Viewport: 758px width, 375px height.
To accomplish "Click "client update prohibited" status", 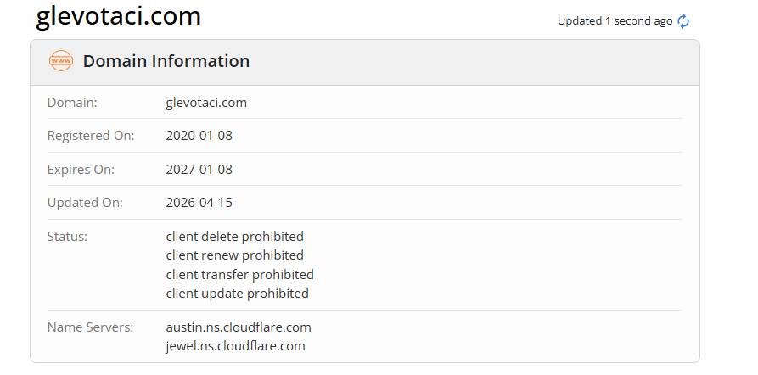I will pos(237,294).
